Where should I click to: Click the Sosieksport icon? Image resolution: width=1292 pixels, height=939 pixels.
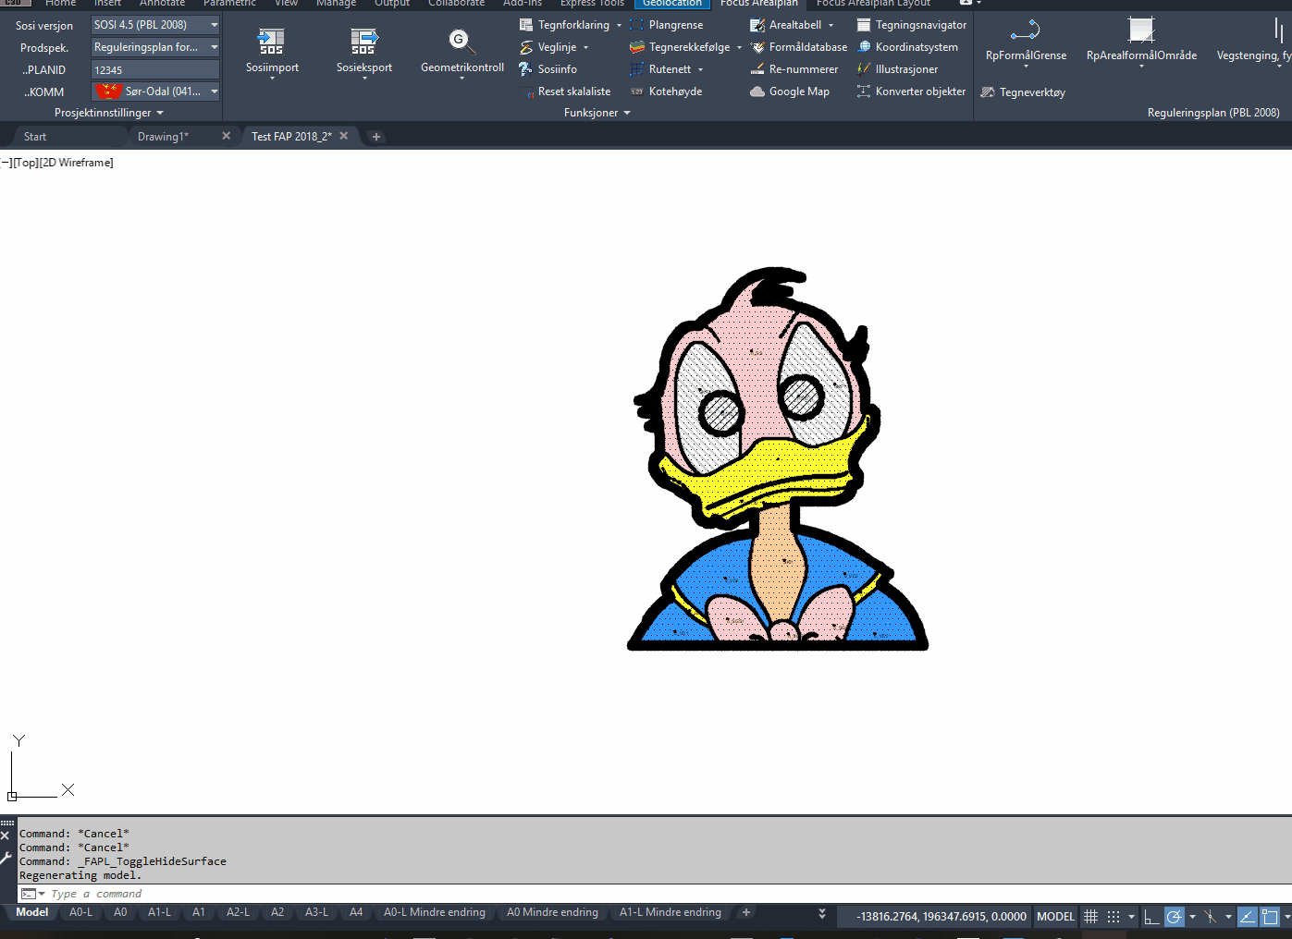point(363,42)
